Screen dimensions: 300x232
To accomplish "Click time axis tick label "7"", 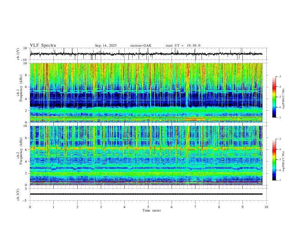I will 195,207.
